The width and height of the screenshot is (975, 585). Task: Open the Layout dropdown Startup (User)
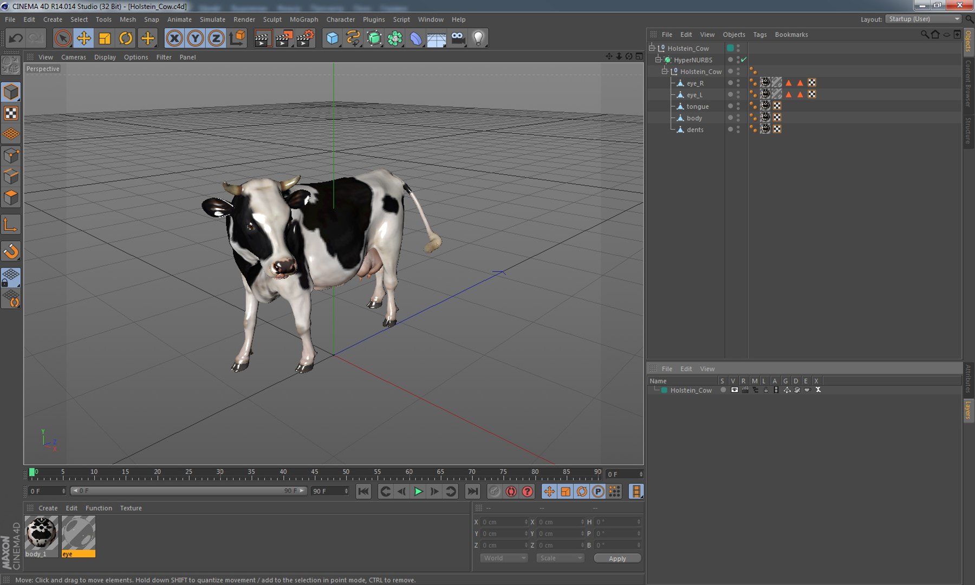click(924, 19)
